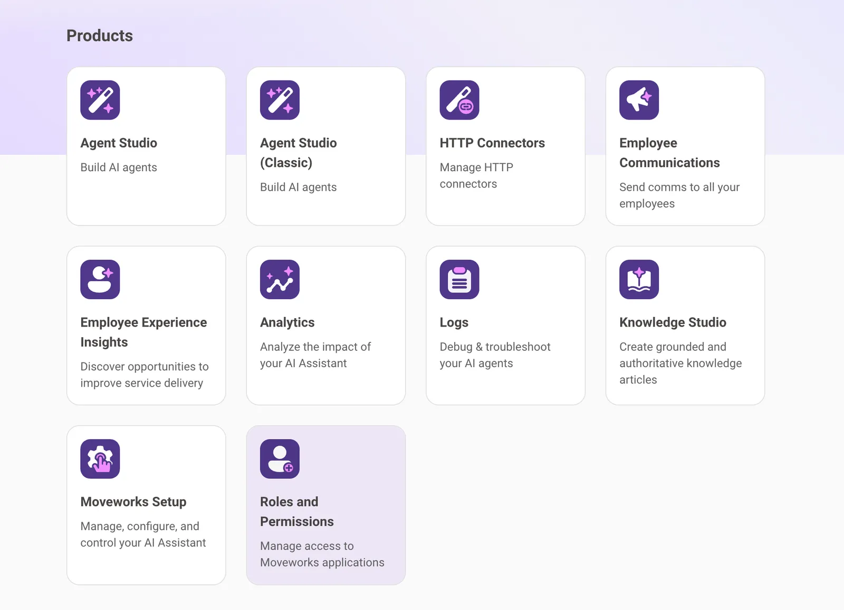844x610 pixels.
Task: Click "Send comms to all your employees" text
Action: click(x=679, y=195)
